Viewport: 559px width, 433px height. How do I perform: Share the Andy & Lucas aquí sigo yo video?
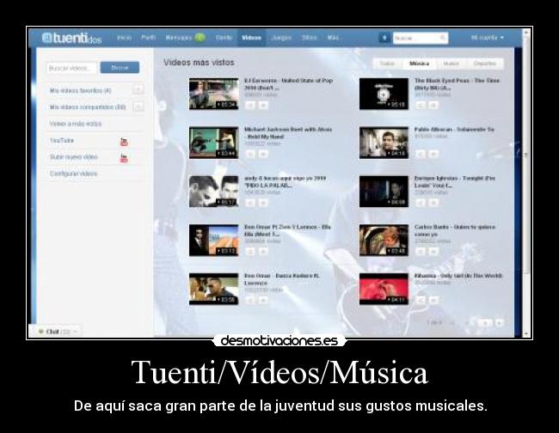pos(250,203)
